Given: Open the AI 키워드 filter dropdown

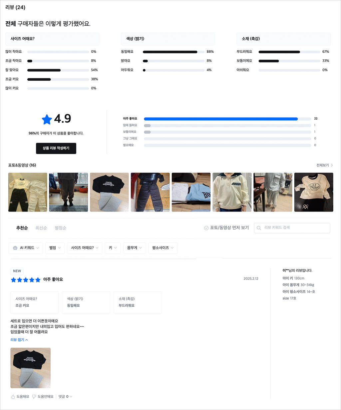Looking at the screenshot, I should point(26,248).
